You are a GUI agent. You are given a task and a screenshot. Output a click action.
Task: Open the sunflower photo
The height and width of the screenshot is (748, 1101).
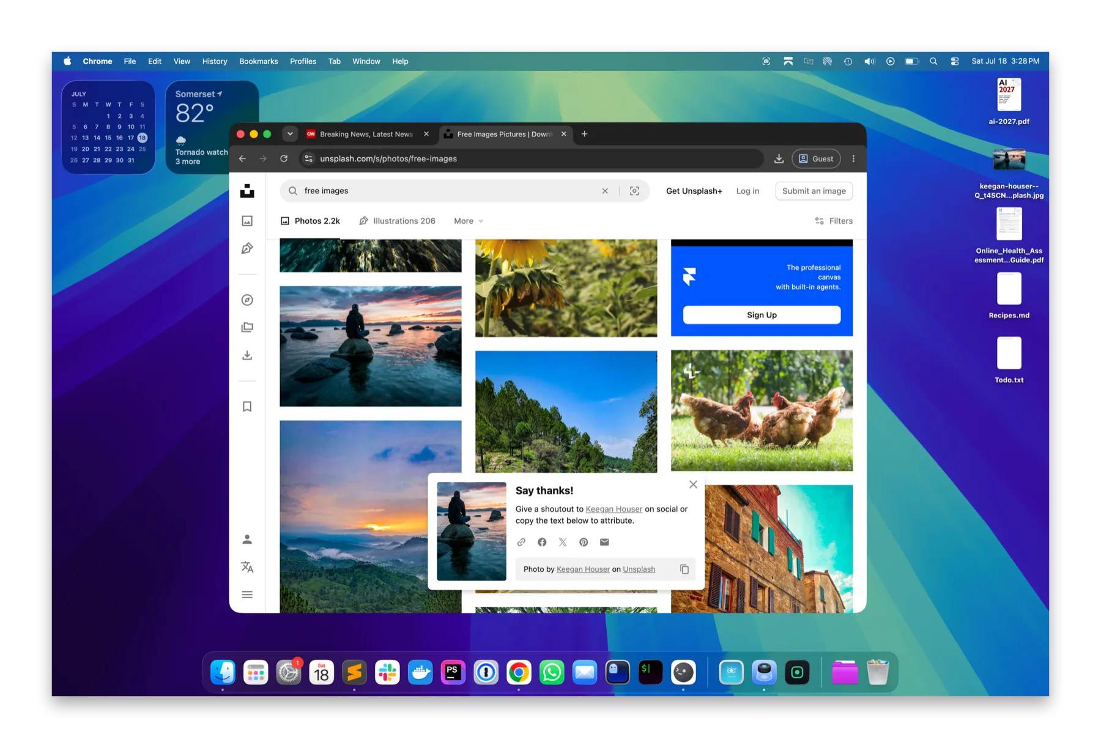[x=566, y=288]
